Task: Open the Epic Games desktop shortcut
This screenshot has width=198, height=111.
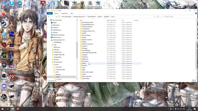Action: click(x=4, y=66)
